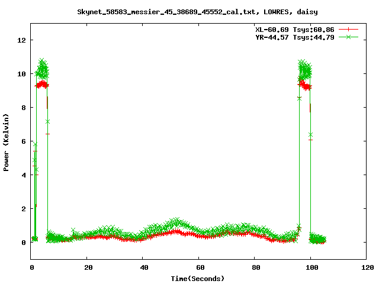Viewport: 379px width, 284px height.
Task: Click the Time(Seconds) x-axis label
Action: coord(197,279)
